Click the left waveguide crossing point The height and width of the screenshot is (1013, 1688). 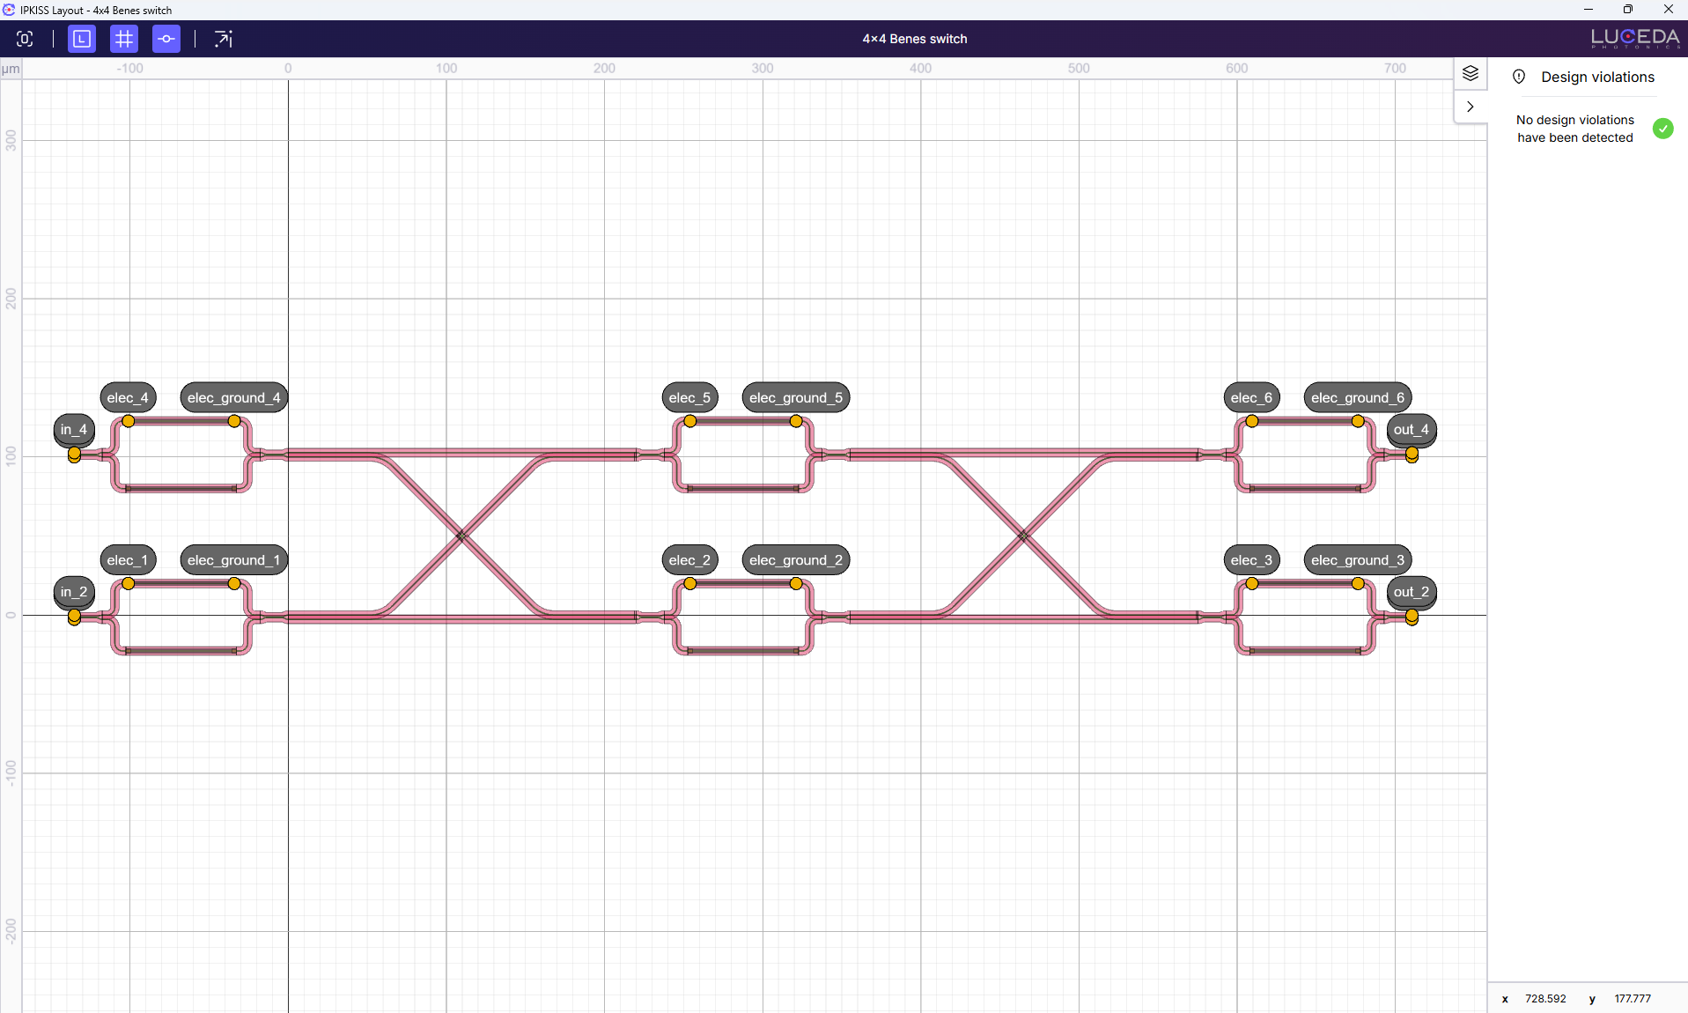pyautogui.click(x=461, y=536)
